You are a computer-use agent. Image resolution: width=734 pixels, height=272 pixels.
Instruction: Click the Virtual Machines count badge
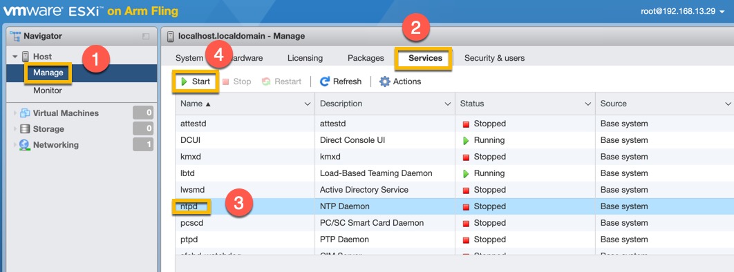point(143,113)
